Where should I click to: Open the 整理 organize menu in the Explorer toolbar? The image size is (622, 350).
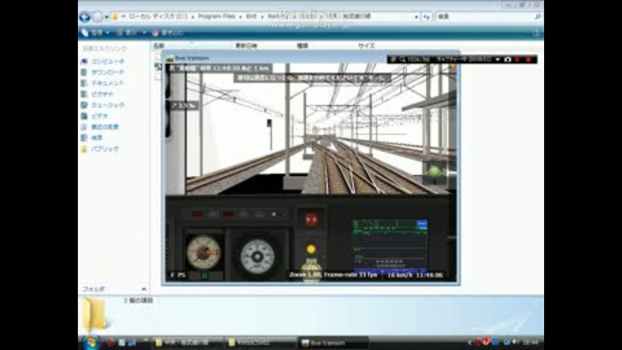[96, 32]
